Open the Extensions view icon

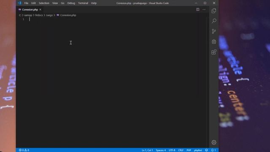214,52
